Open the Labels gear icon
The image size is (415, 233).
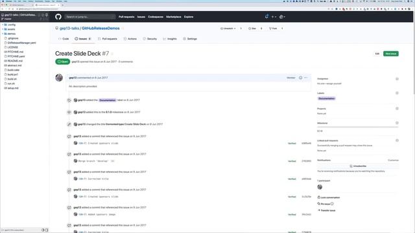[x=397, y=93]
